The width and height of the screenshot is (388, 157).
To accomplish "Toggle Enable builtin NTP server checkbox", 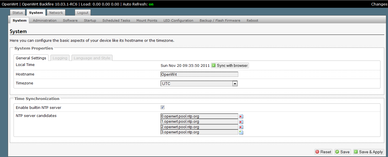I will pos(162,107).
